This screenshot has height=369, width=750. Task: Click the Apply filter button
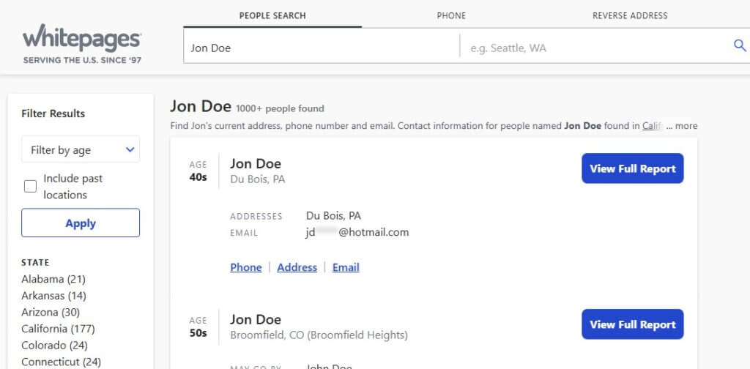click(x=81, y=223)
